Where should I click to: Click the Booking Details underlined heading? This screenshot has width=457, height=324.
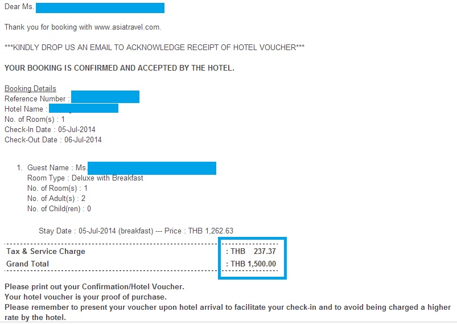30,88
